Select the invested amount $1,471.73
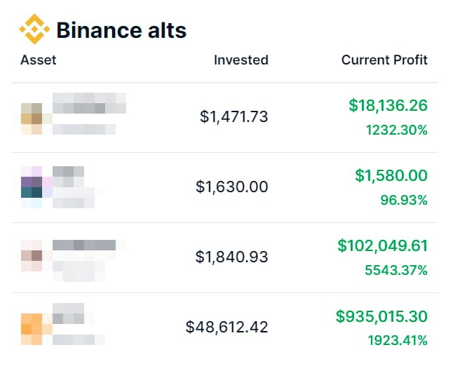The height and width of the screenshot is (371, 453). [234, 117]
